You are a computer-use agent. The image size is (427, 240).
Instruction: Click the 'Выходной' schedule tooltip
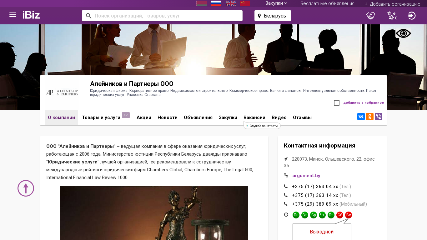[322, 232]
